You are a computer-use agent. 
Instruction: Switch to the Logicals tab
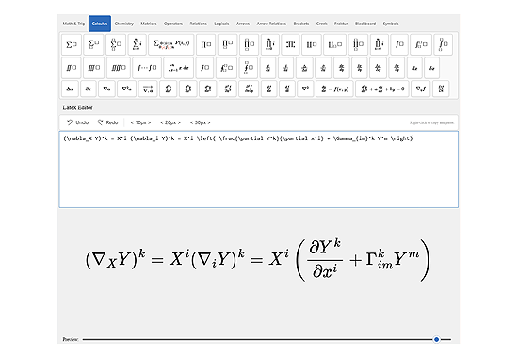221,24
